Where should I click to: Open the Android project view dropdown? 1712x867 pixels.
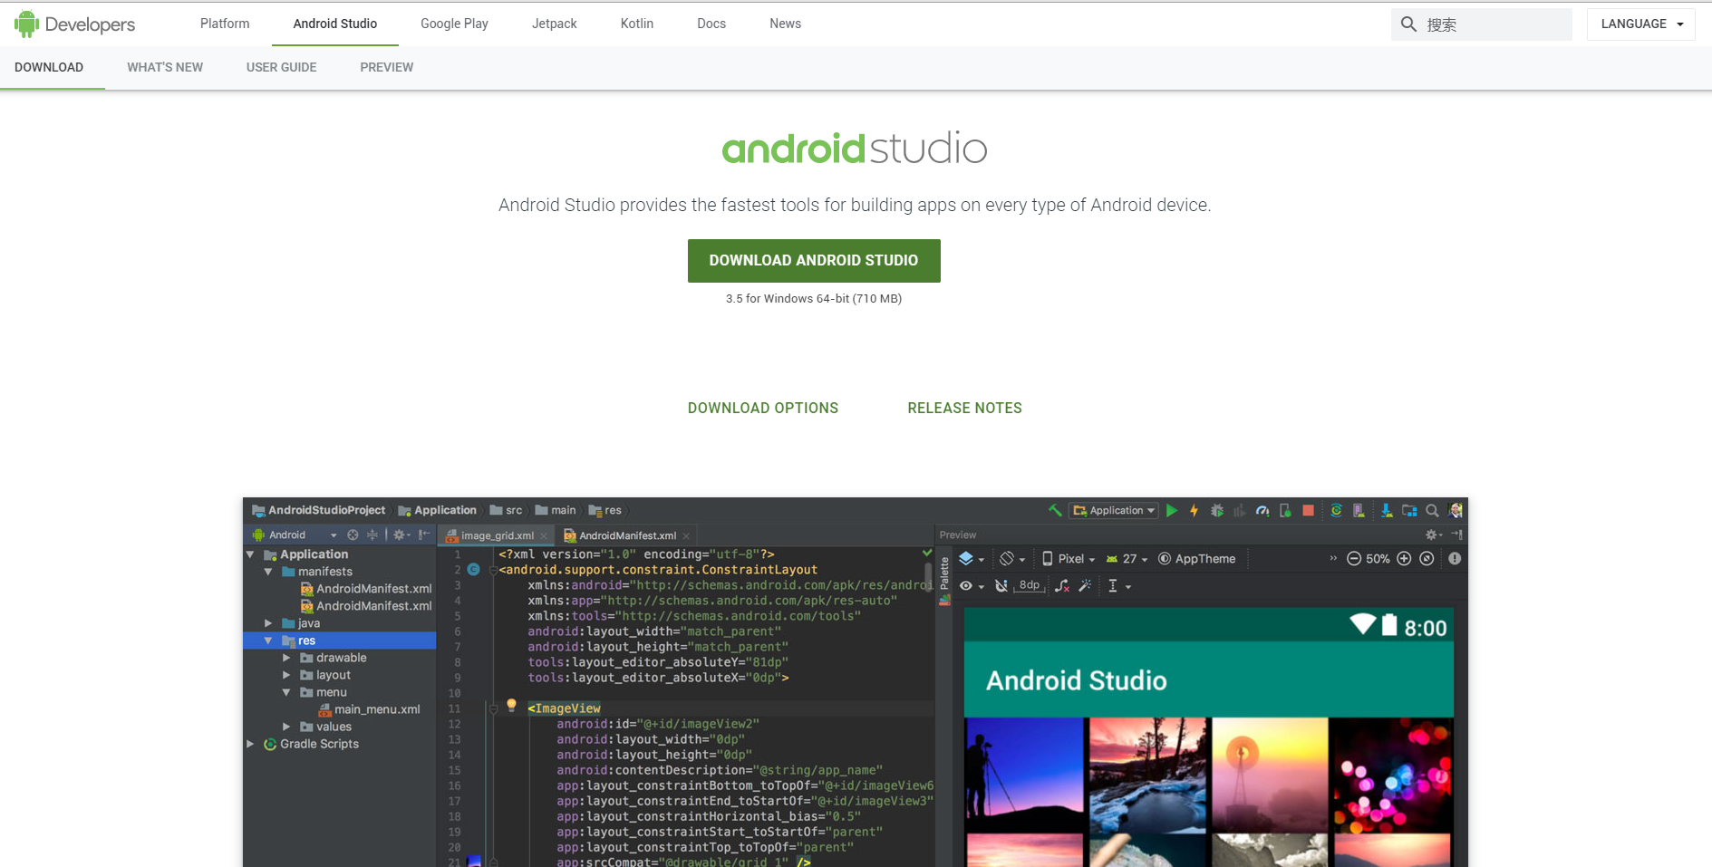[x=295, y=535]
